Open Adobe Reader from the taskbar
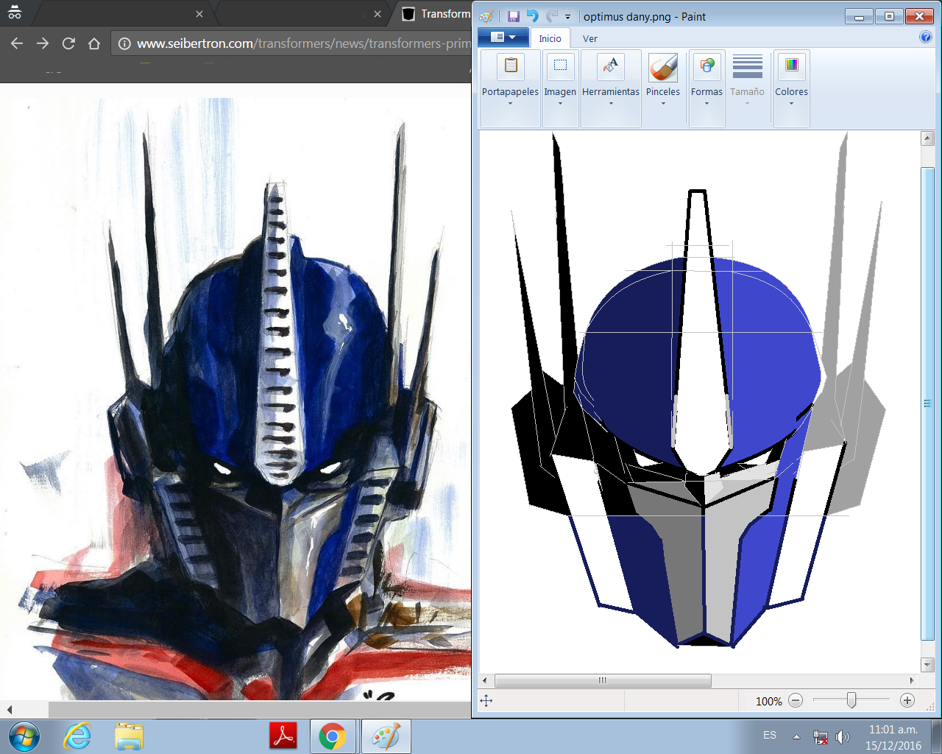Viewport: 942px width, 754px height. click(284, 736)
